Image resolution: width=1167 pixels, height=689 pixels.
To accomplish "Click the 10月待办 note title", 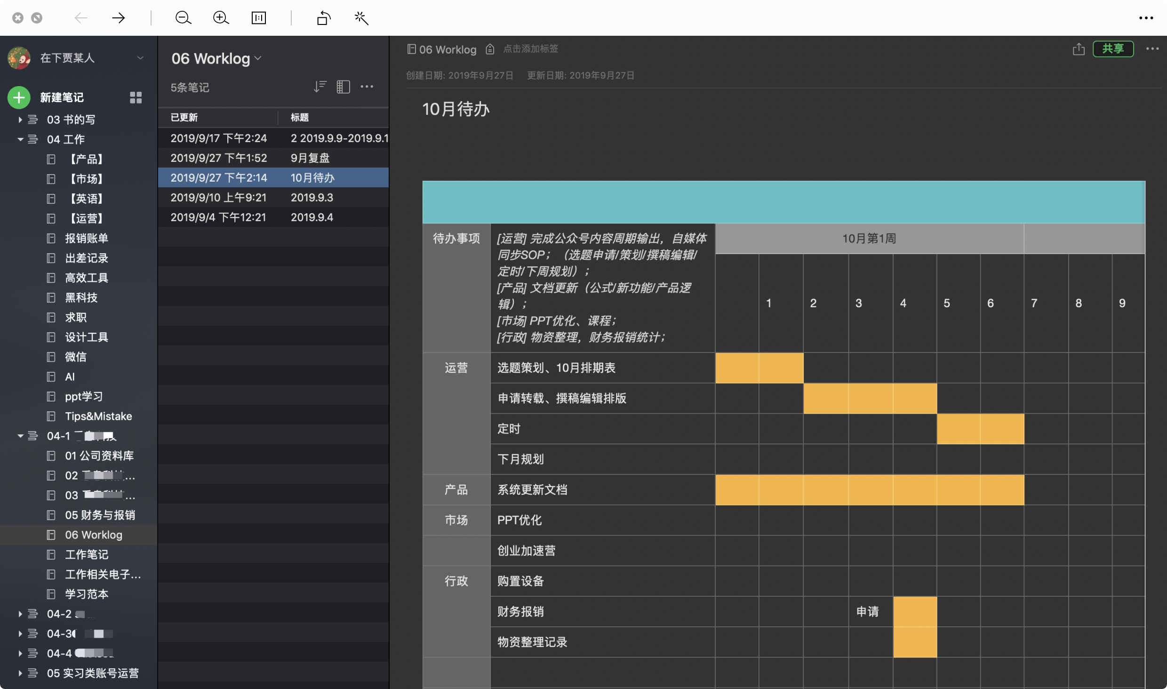I will point(456,109).
